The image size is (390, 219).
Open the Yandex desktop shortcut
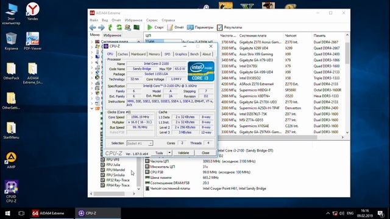pos(32,12)
